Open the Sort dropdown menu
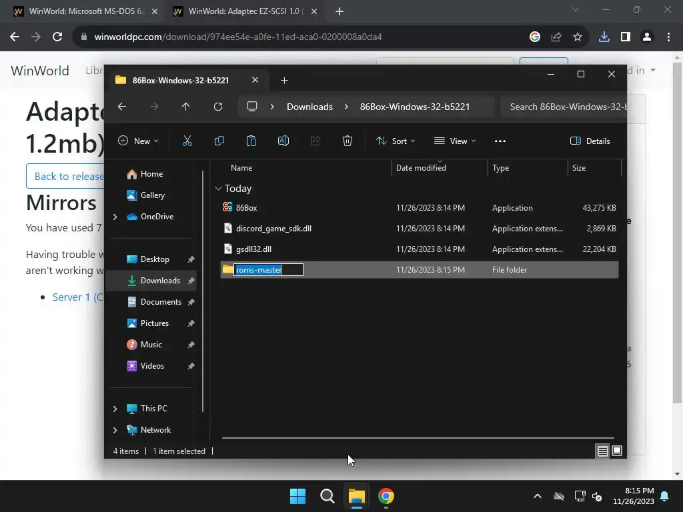This screenshot has height=512, width=683. point(396,141)
